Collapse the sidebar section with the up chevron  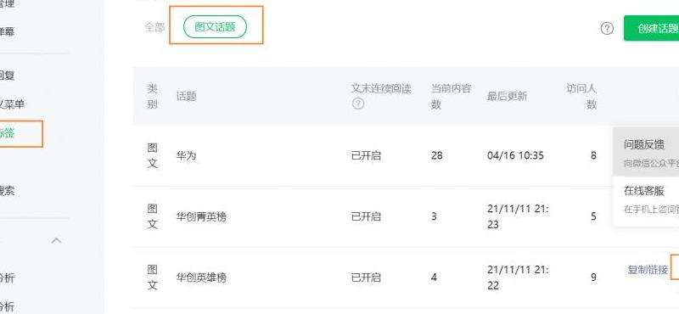click(56, 240)
